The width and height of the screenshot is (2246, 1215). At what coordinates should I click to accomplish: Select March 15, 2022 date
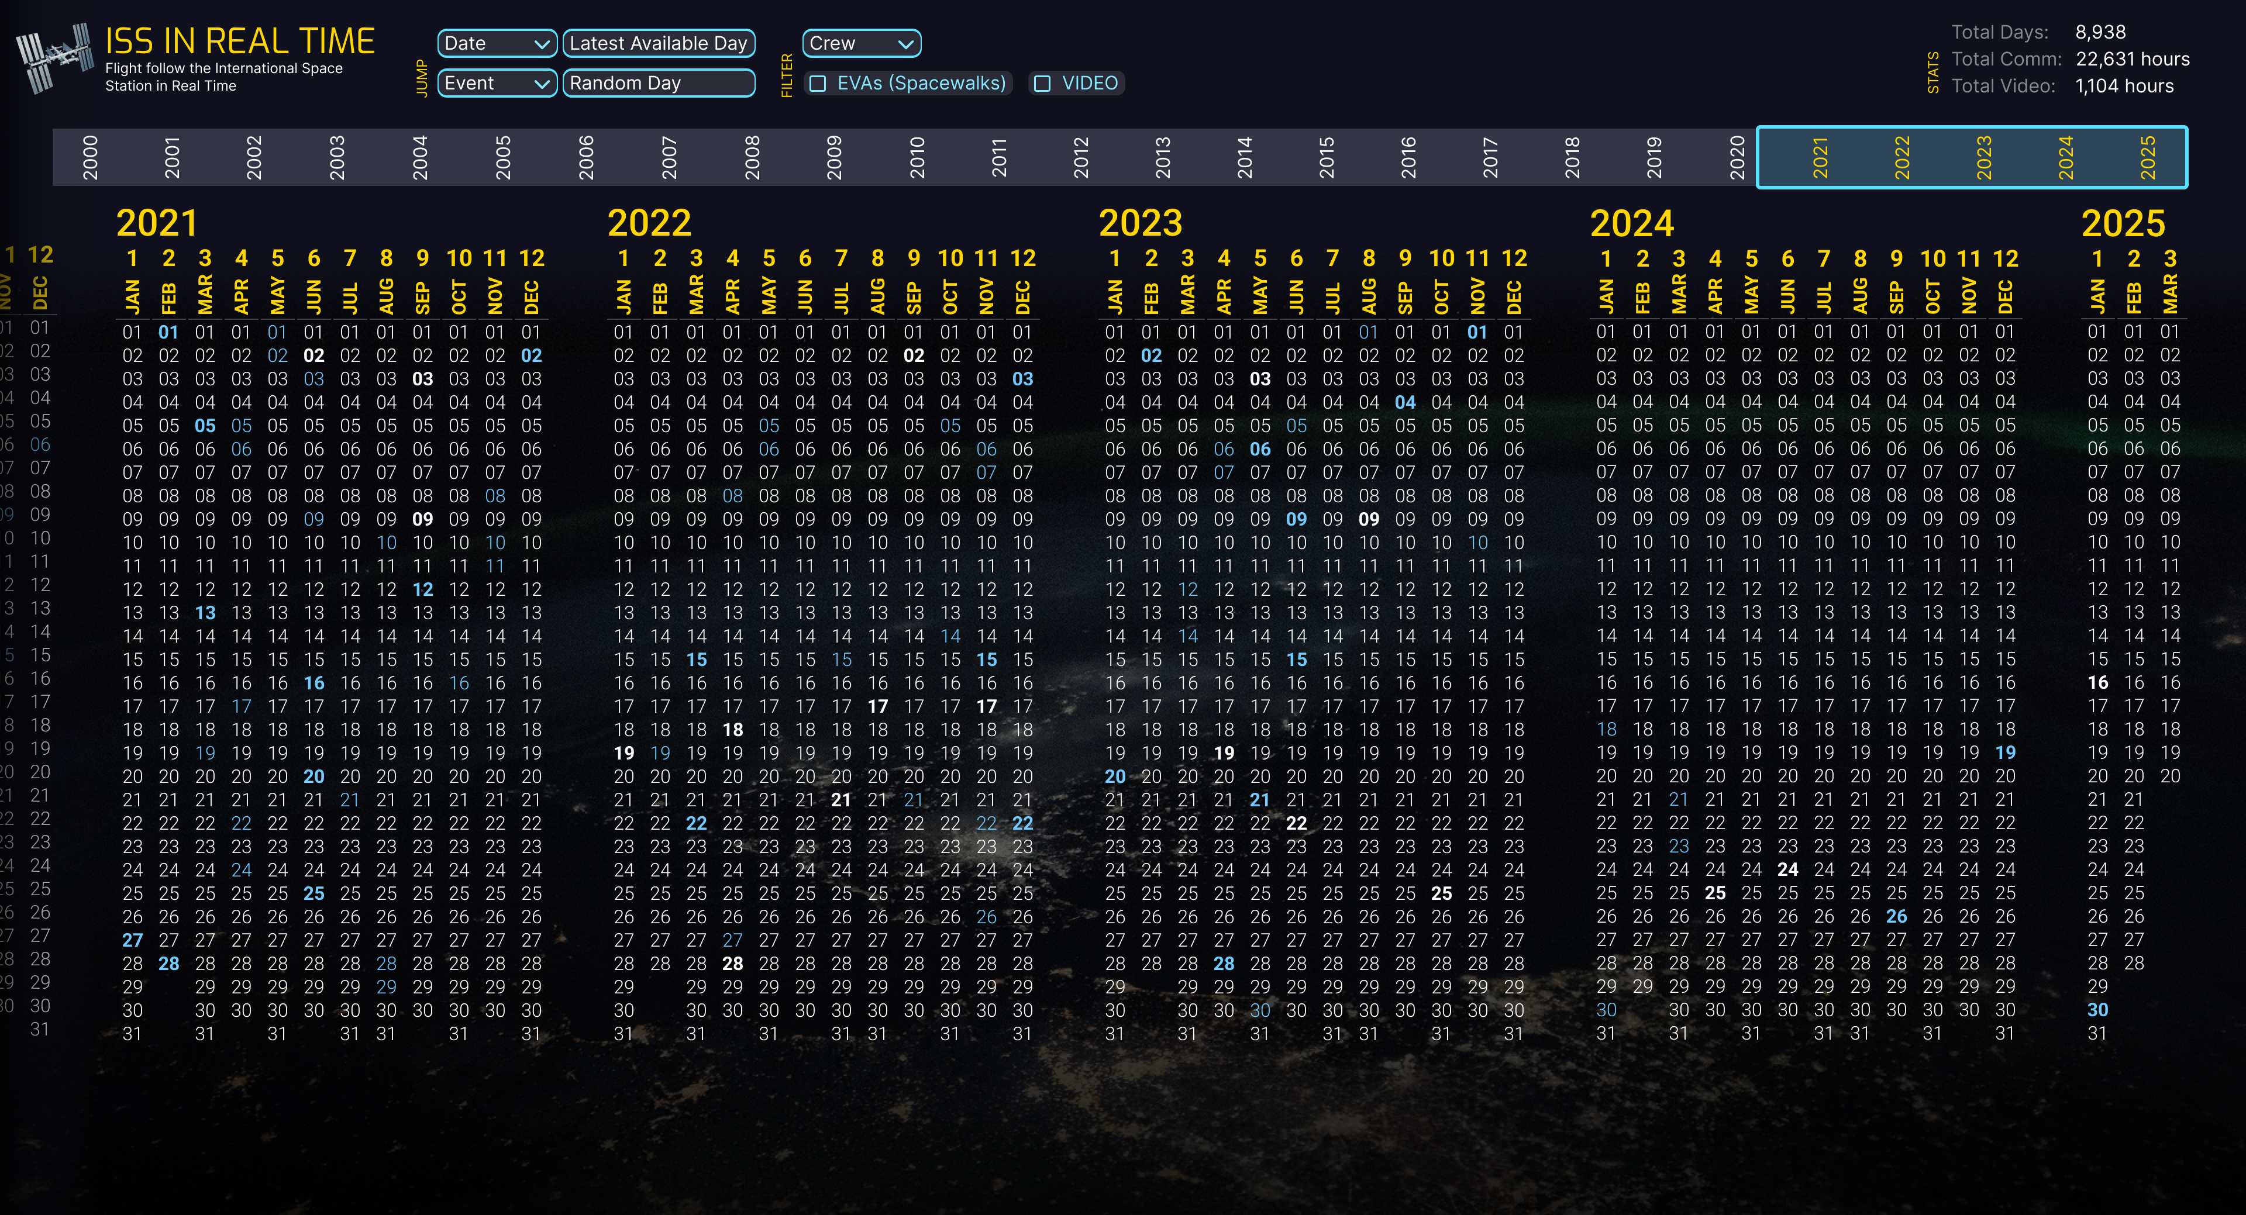point(697,660)
